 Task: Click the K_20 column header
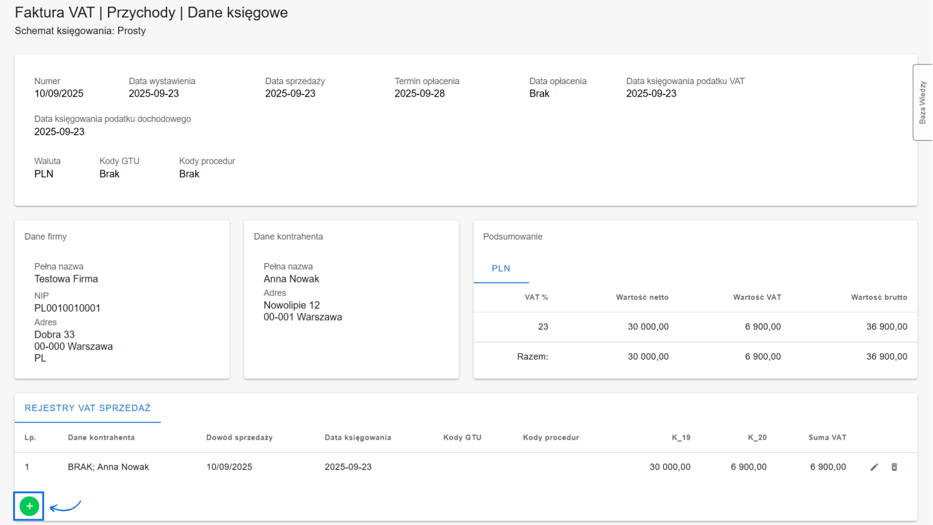click(x=757, y=437)
